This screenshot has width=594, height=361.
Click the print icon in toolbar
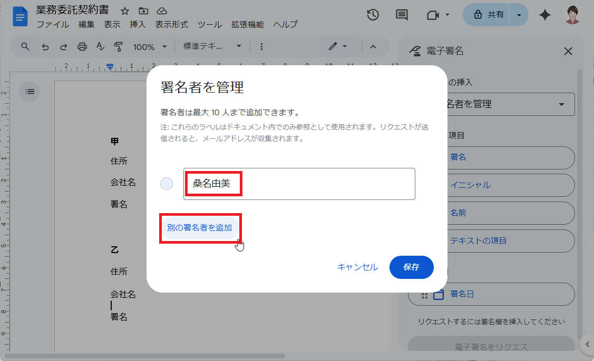82,47
